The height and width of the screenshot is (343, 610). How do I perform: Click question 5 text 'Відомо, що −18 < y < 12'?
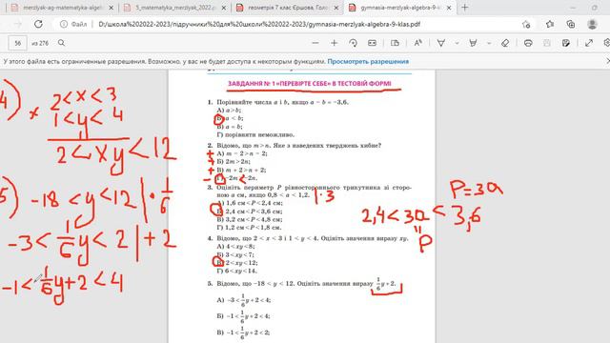pyautogui.click(x=254, y=284)
